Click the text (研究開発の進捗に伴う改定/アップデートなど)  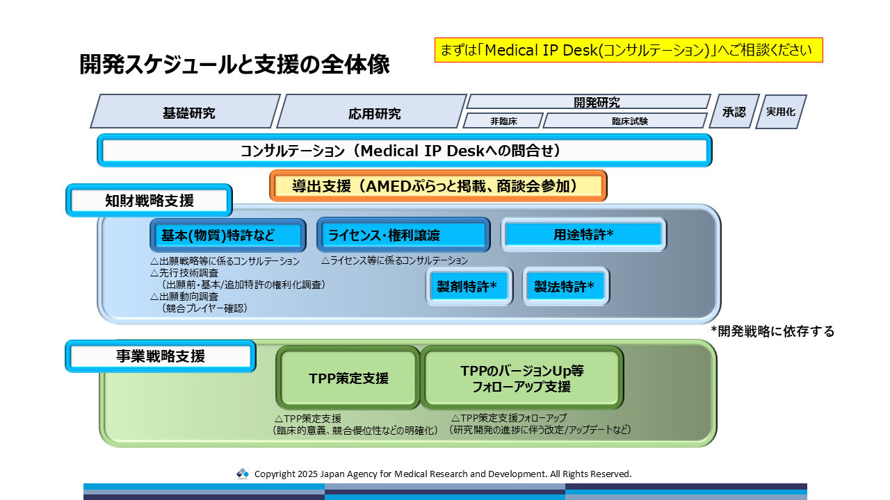540,430
